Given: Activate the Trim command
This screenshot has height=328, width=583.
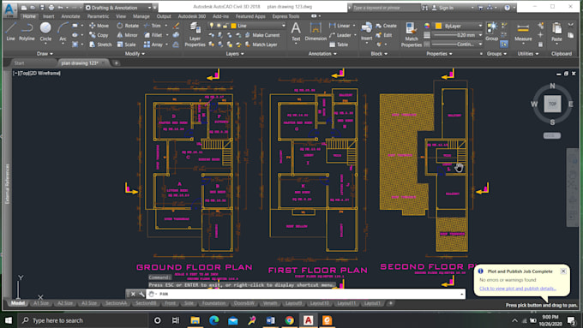Looking at the screenshot, I should pyautogui.click(x=153, y=26).
